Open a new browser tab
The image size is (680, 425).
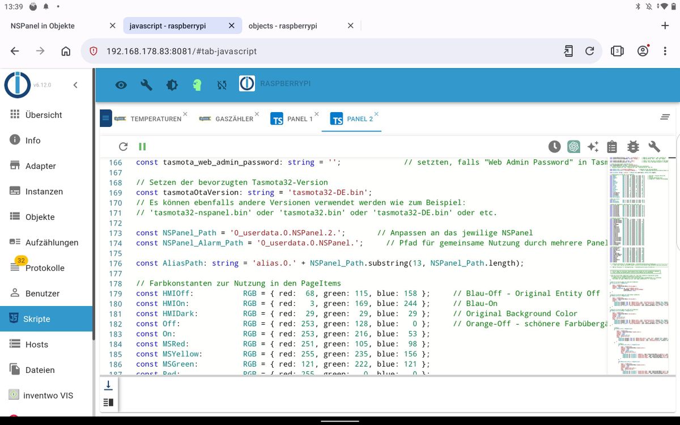point(665,25)
